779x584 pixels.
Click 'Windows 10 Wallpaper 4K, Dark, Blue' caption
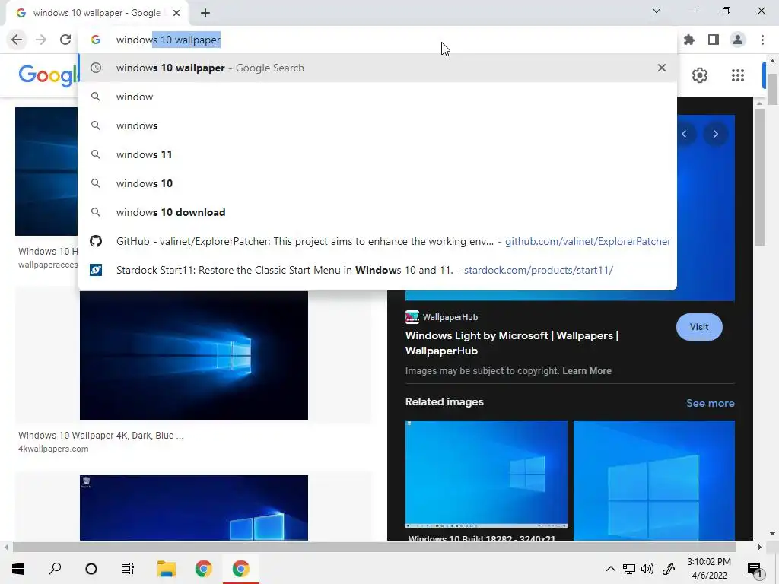101,436
